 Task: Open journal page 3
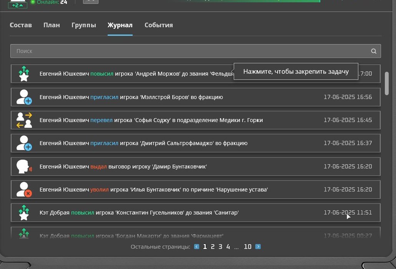pos(220,247)
